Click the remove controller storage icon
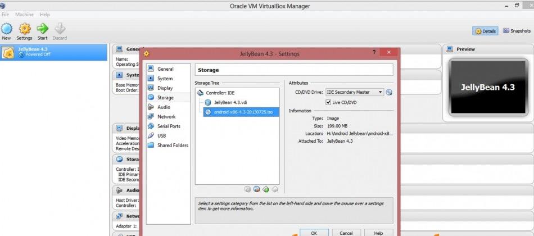The width and height of the screenshot is (534, 236). 275,189
